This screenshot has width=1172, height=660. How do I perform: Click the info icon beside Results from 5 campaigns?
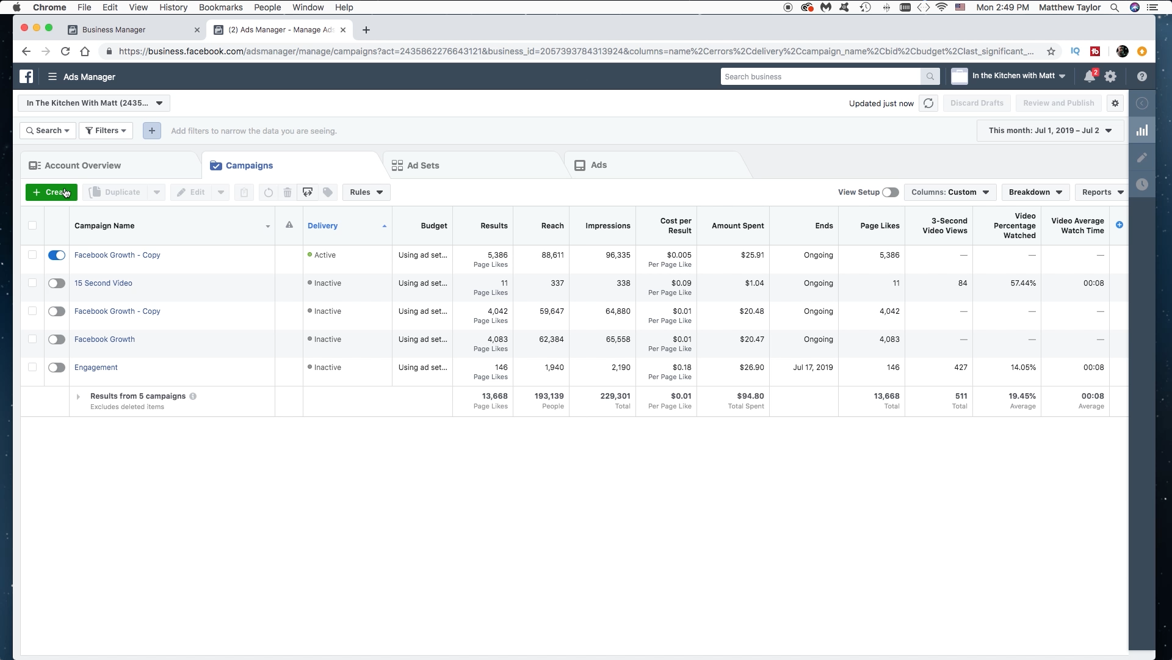pyautogui.click(x=193, y=396)
